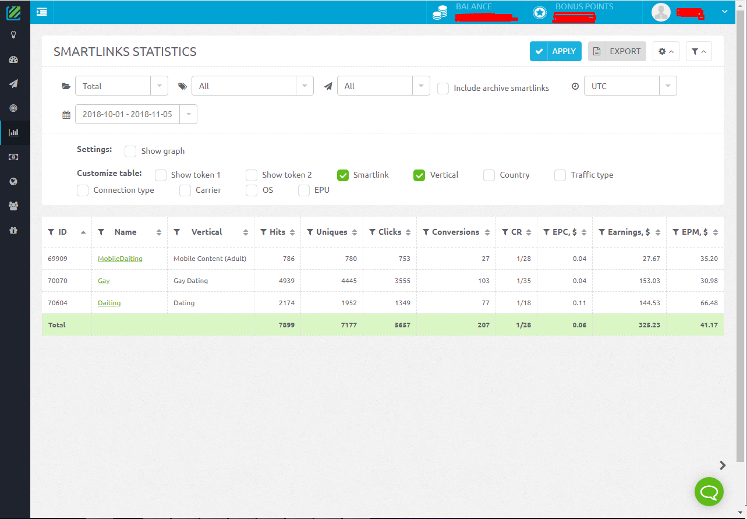Screen dimensions: 747x519
Task: Click the money bill sidebar icon
Action: [14, 157]
